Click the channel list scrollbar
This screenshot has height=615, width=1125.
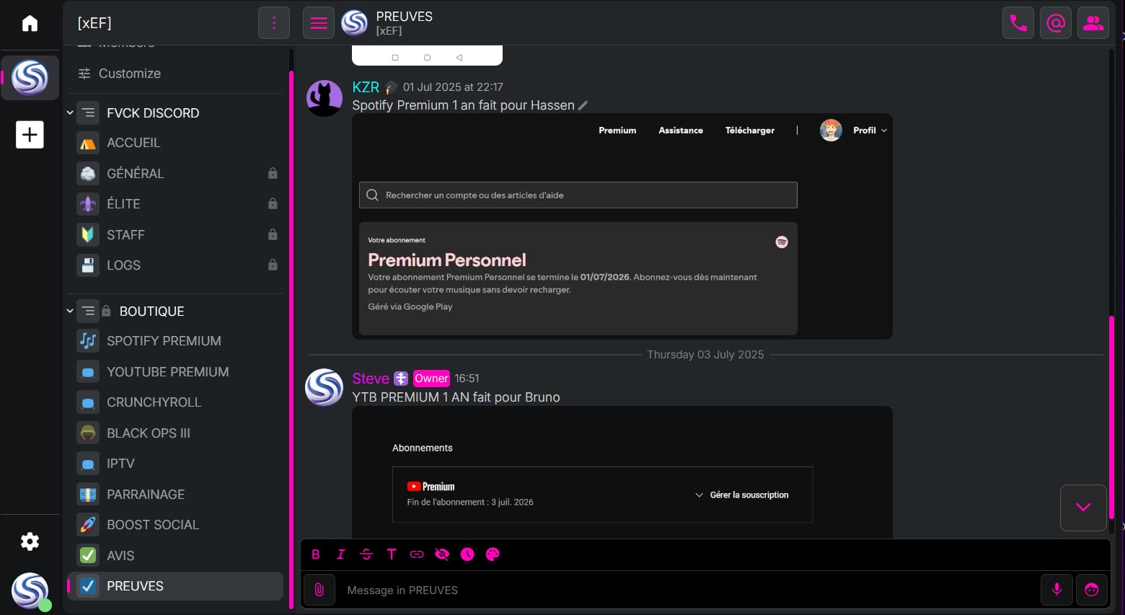291,339
